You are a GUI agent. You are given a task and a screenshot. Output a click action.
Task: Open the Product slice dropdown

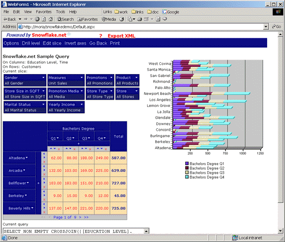(136, 77)
